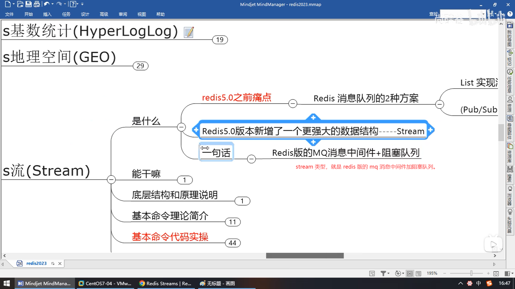Click the print preview icon in toolbar

[37, 4]
